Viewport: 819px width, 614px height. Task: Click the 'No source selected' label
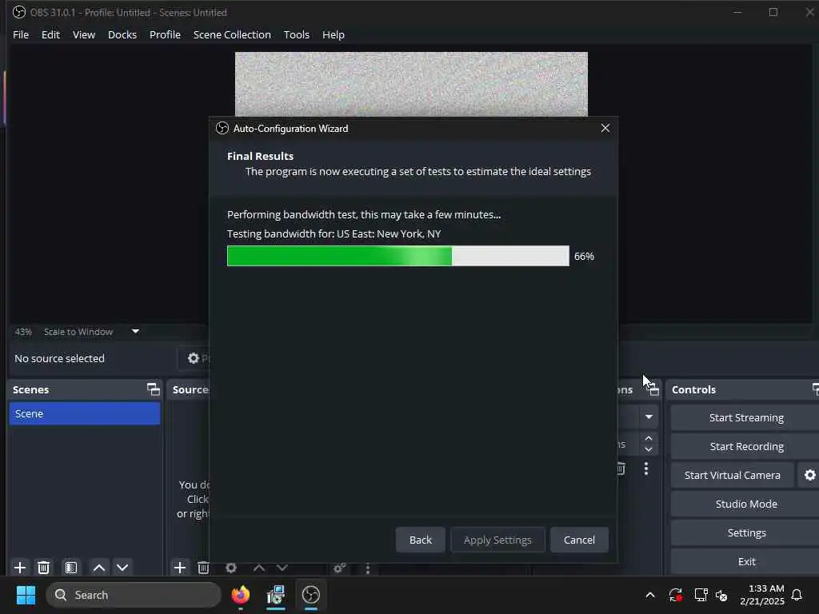point(59,358)
